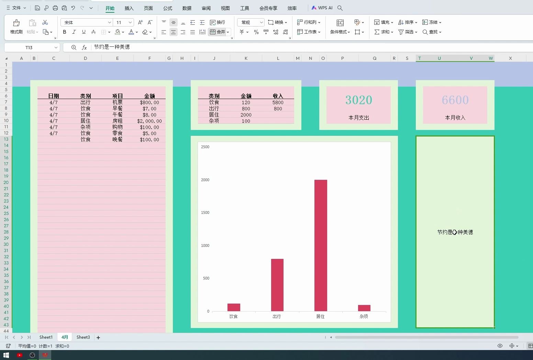Toggle Underline formatting
Image resolution: width=533 pixels, height=360 pixels.
coord(84,32)
